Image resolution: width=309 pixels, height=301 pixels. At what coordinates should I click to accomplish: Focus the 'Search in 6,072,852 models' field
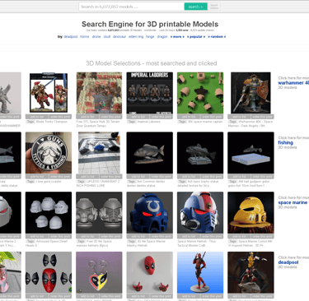coord(132,7)
